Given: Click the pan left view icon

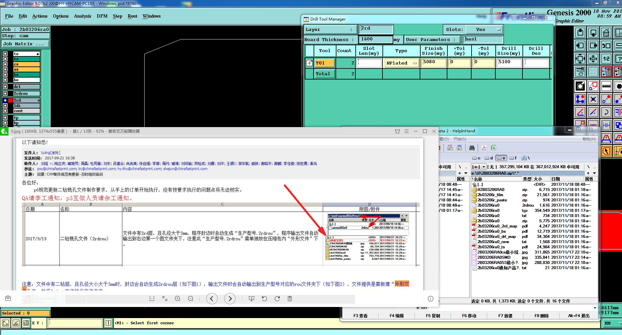Looking at the screenshot, I should (580, 46).
